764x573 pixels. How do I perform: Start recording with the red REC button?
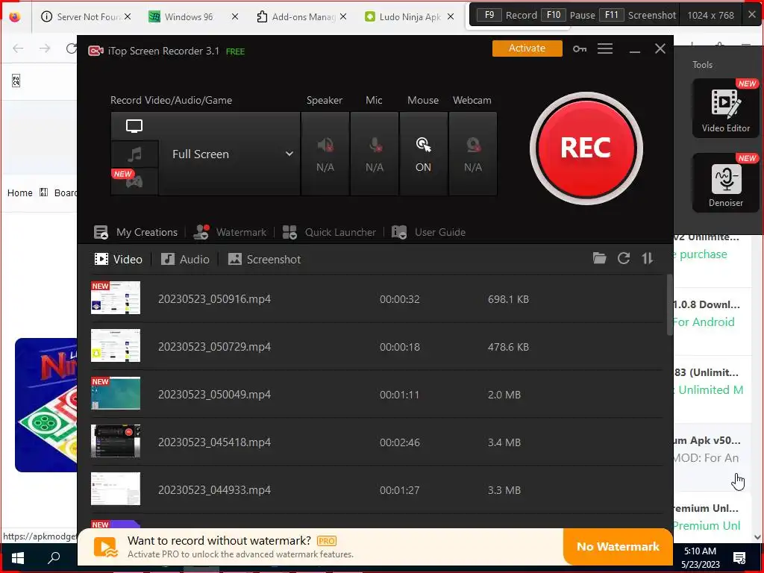[586, 148]
